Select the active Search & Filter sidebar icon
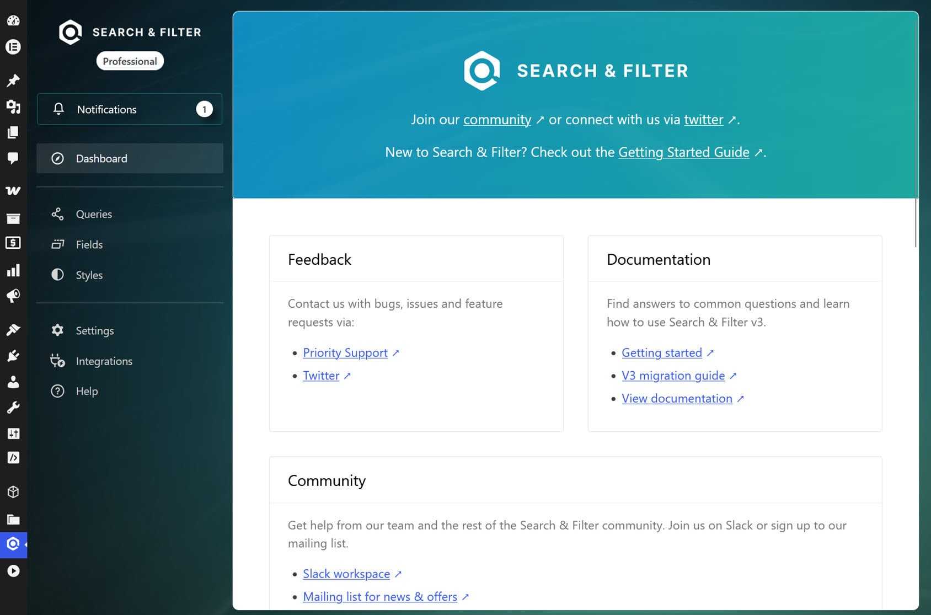 point(13,544)
